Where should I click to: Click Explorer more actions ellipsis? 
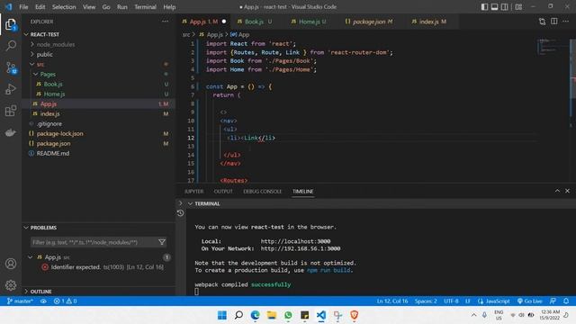coord(165,22)
